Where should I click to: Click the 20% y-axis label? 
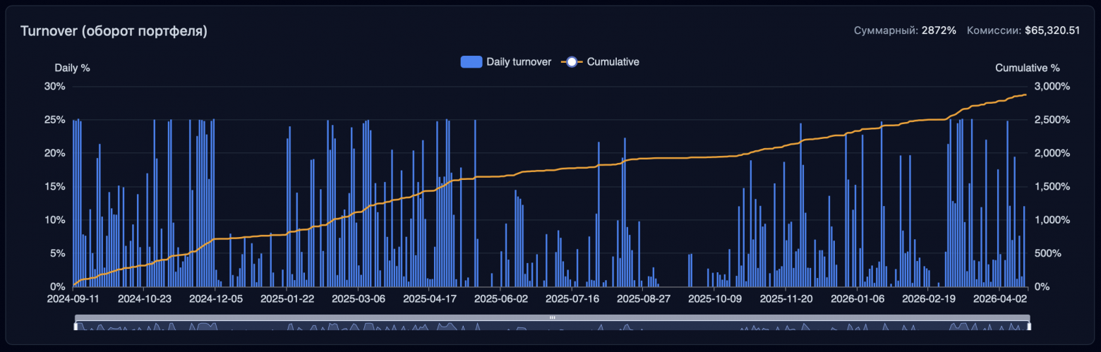54,153
